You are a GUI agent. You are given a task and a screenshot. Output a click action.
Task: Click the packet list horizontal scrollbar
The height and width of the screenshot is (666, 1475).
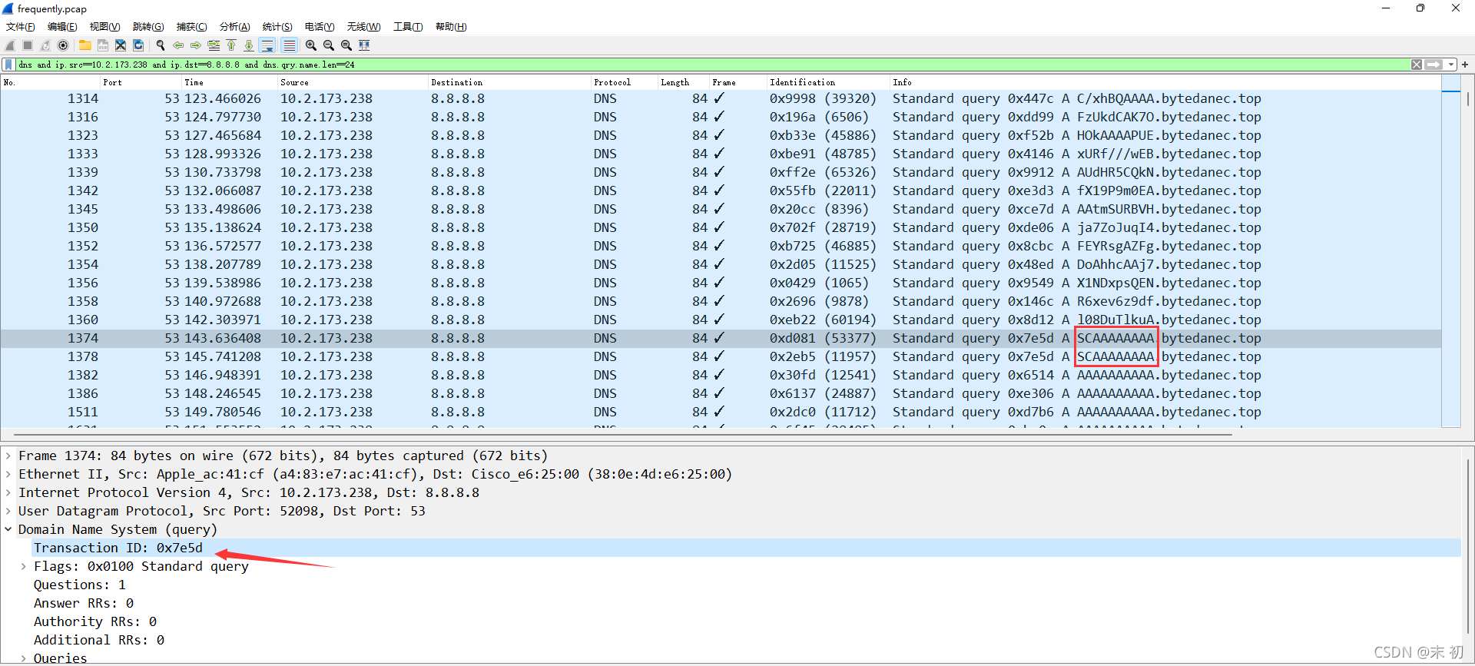622,434
